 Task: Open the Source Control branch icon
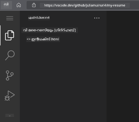pos(9,75)
